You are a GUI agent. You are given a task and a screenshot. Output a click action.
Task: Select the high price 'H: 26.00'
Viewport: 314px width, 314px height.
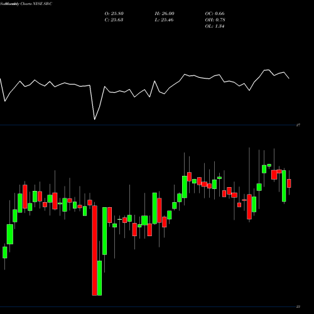point(165,14)
